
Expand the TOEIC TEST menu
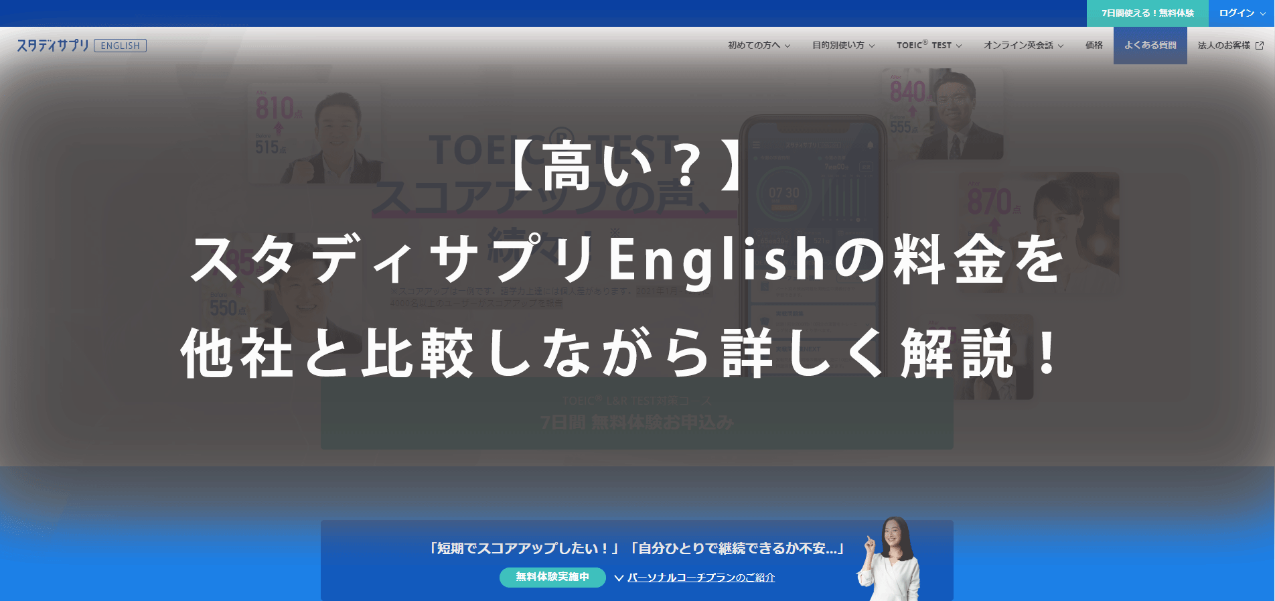(929, 46)
